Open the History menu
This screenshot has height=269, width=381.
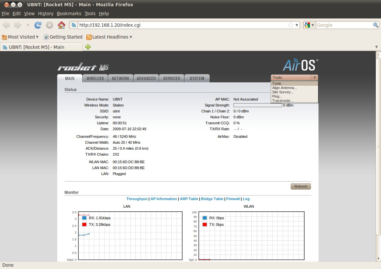46,14
